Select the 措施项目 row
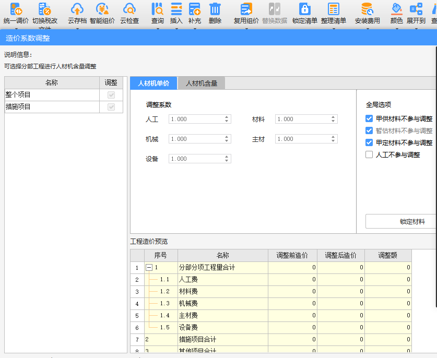Screen dimensions: 437x358 [64, 107]
